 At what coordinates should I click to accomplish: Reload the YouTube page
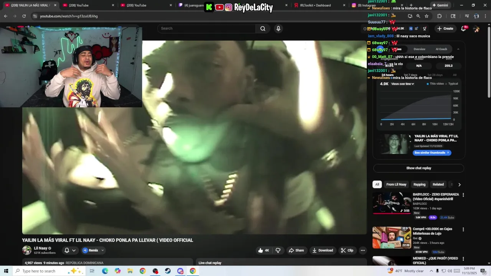click(x=24, y=16)
